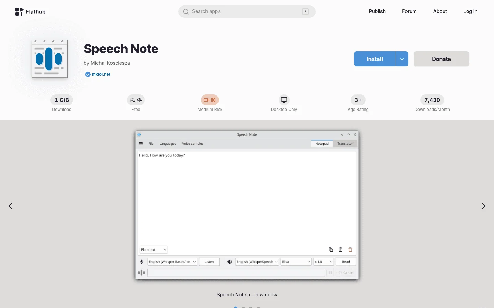The image size is (494, 308).
Task: Click the "Speech Note main window" caption
Action: tap(247, 295)
